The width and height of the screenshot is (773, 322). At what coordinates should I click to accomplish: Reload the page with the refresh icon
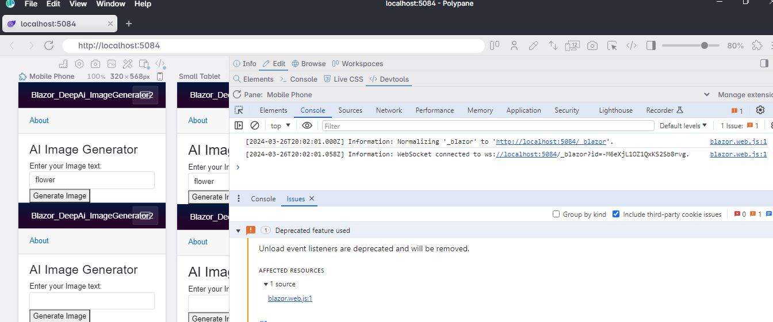(49, 45)
